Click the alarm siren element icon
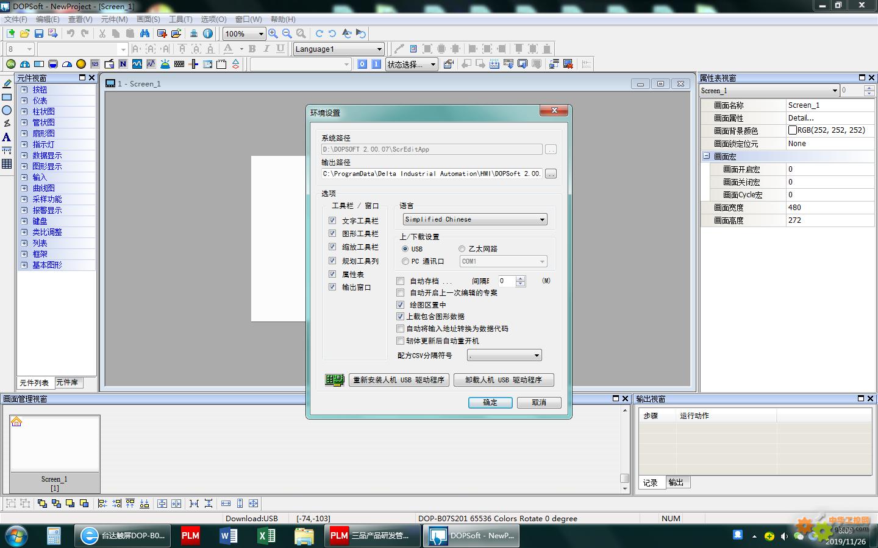 165,64
